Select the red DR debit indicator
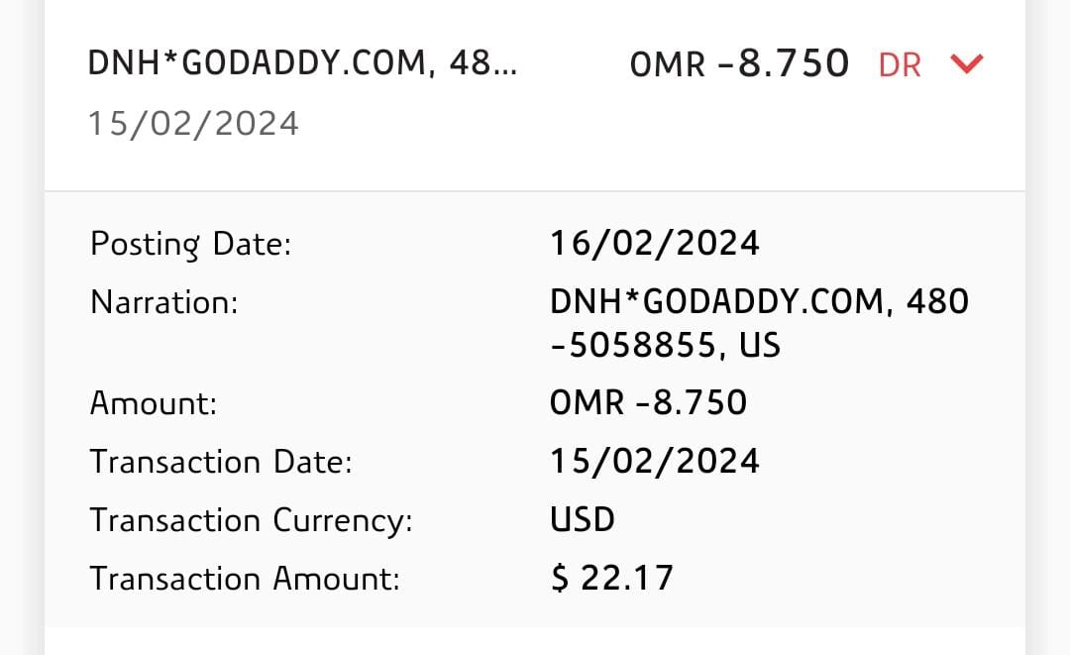The image size is (1070, 655). (900, 65)
